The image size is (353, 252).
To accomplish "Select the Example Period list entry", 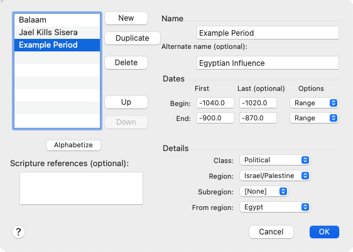I will tap(57, 45).
